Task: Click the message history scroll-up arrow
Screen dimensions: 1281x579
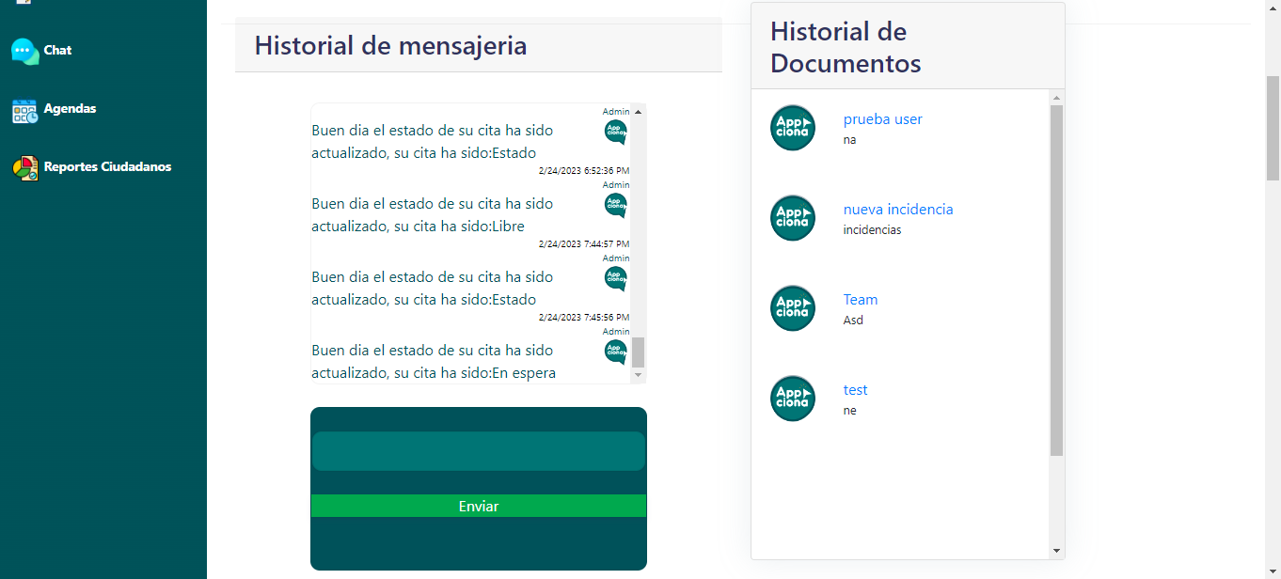Action: tap(639, 112)
